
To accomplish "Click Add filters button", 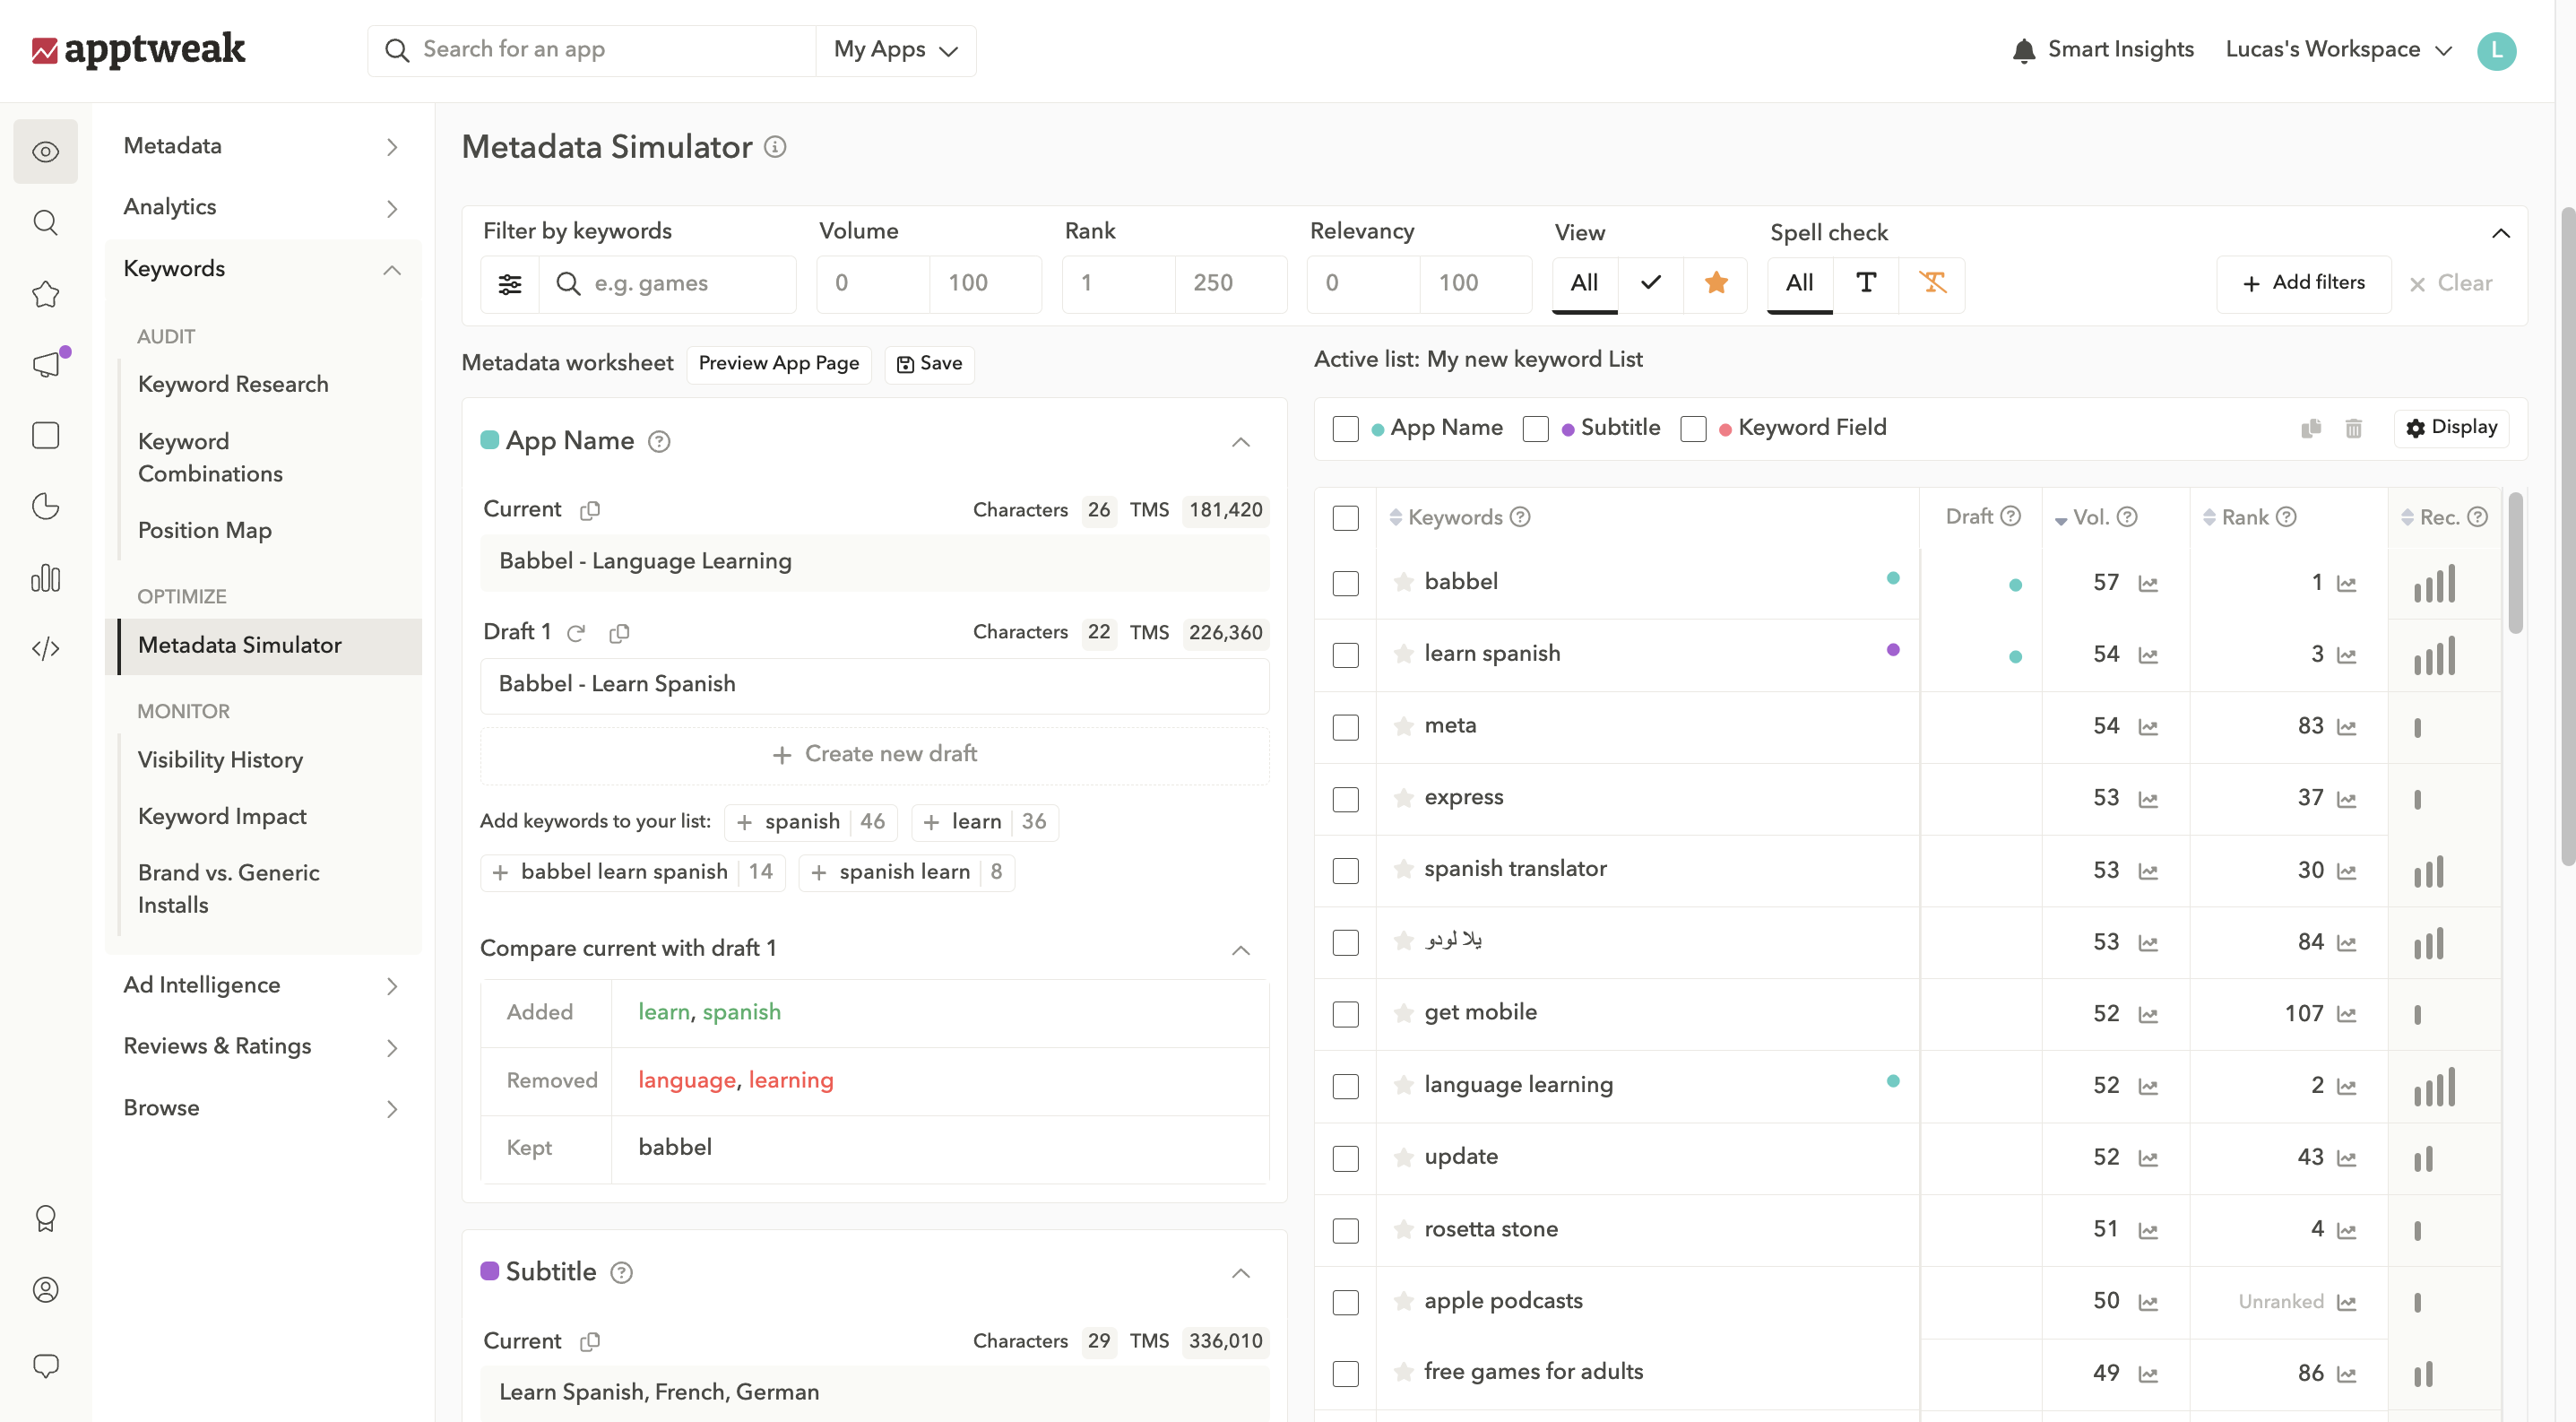I will click(x=2303, y=284).
